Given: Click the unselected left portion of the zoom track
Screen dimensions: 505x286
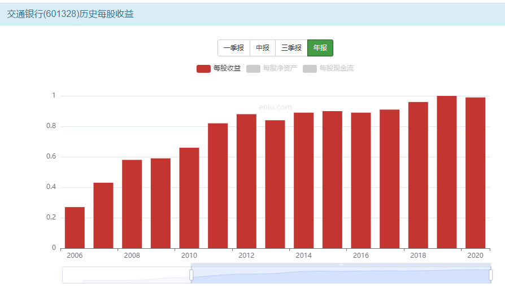Looking at the screenshot, I should click(127, 275).
